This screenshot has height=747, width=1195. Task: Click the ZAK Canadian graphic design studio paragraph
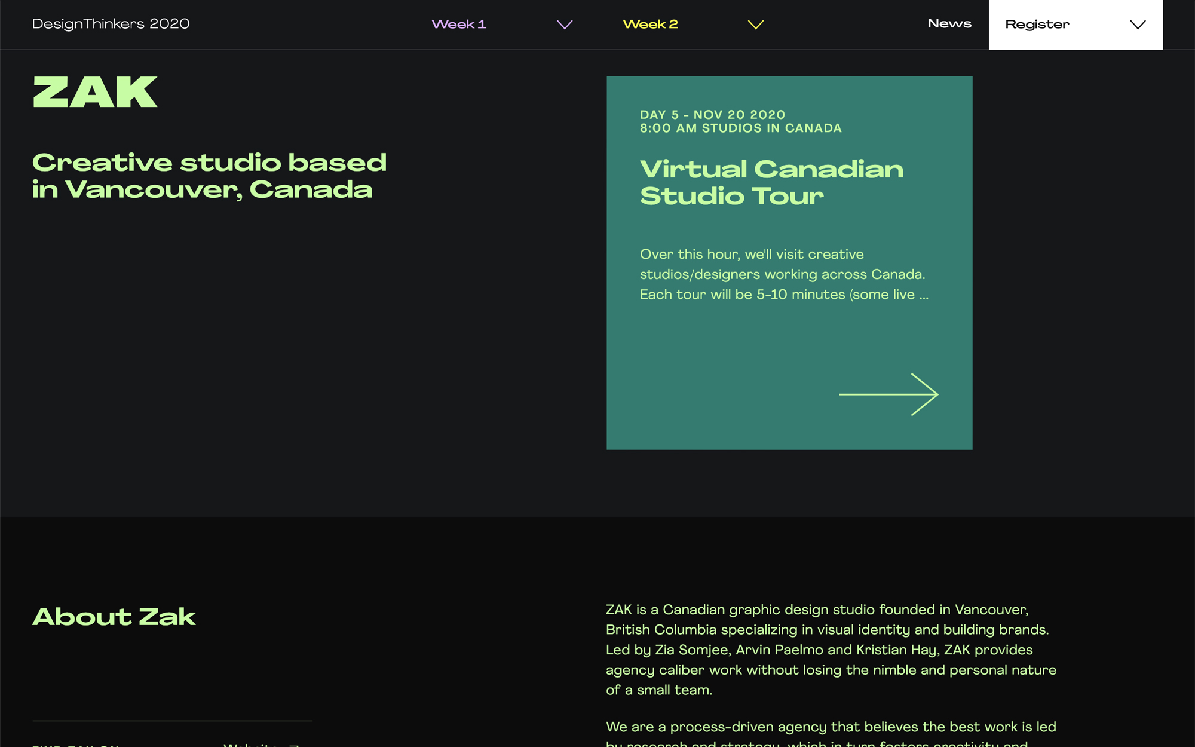click(831, 650)
